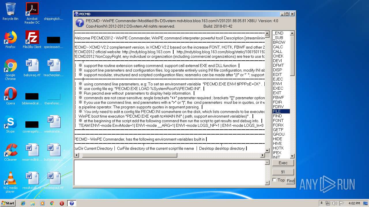
Task: Open the Opera browser desktop icon
Action: (x=10, y=96)
